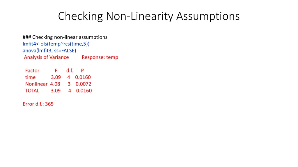Select the lmfit4 ols code line
Screen dimensions: 298x167
point(56,44)
